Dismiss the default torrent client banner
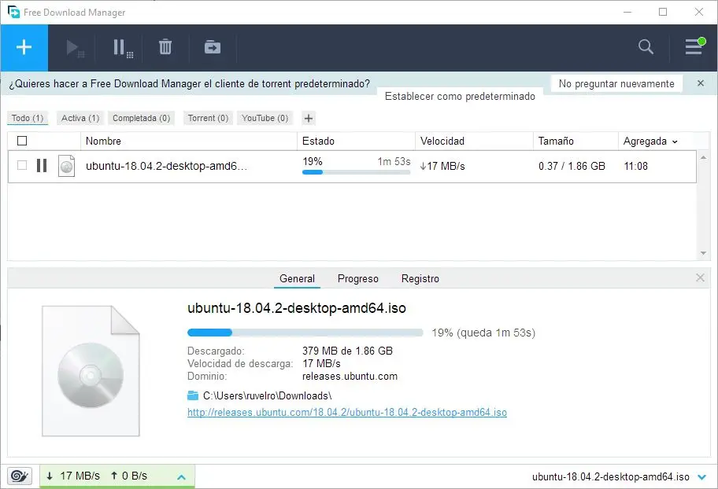This screenshot has width=718, height=489. pyautogui.click(x=700, y=83)
